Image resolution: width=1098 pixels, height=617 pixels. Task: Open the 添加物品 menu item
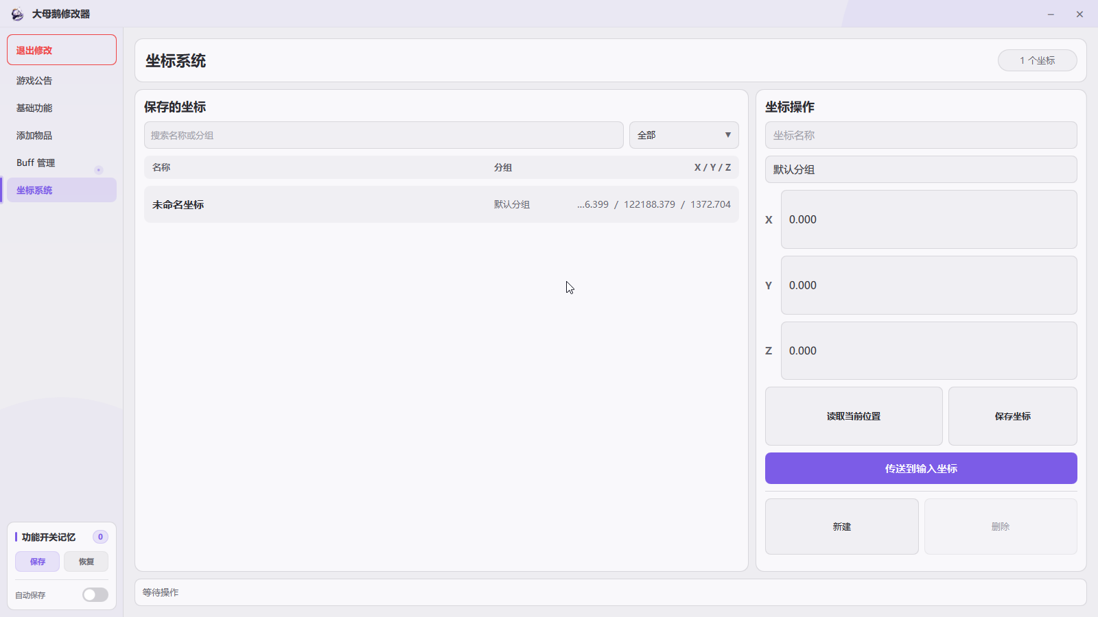click(x=62, y=135)
